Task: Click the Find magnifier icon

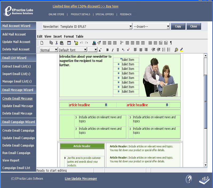Action: click(176, 50)
